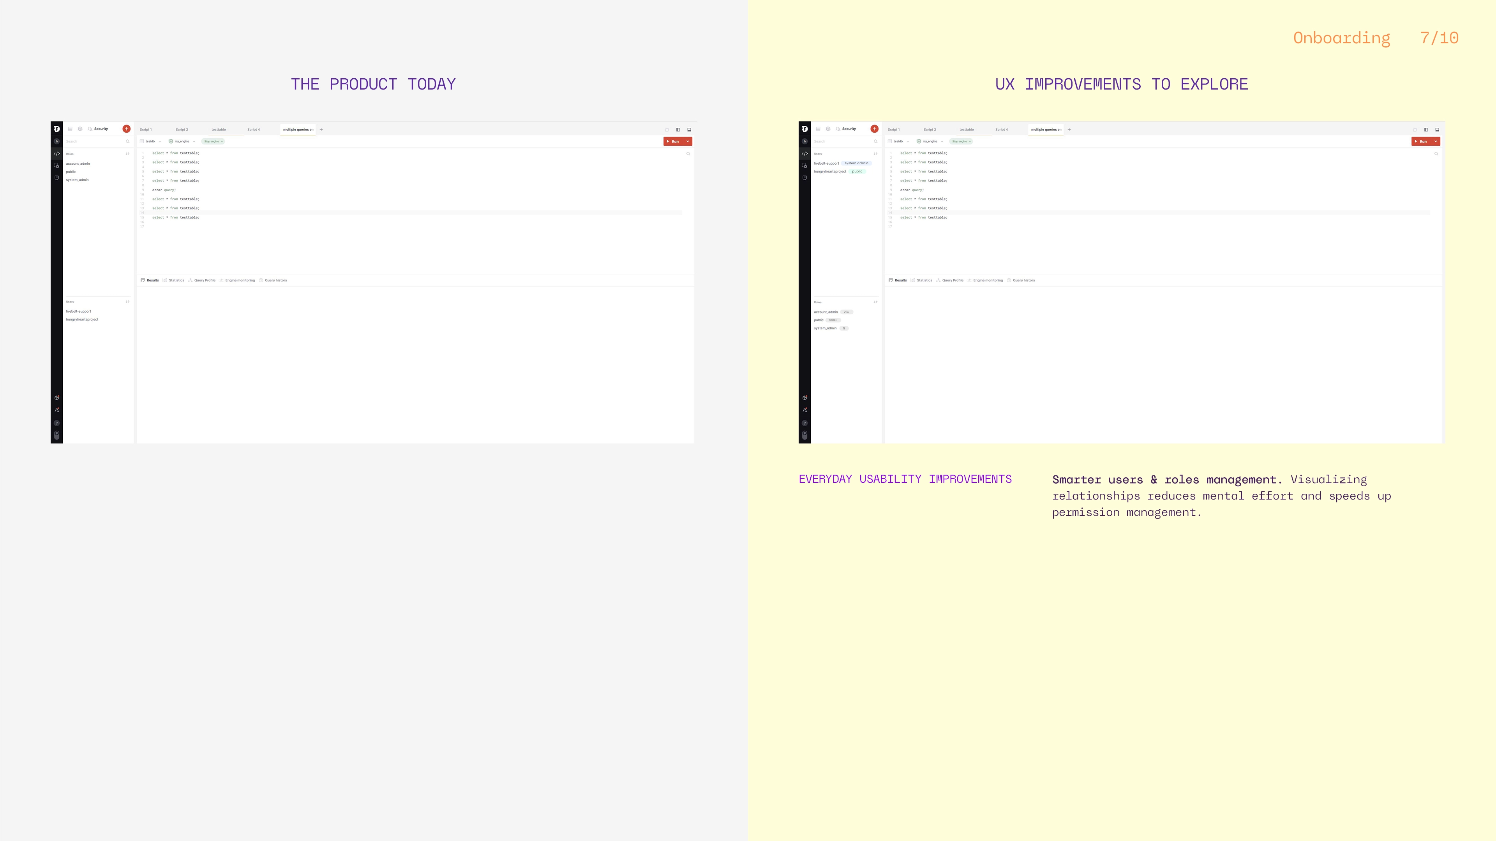Click Stop engine button in left screenshot
1496x841 pixels.
213,142
